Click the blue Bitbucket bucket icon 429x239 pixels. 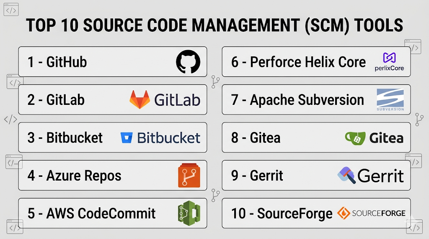click(127, 138)
